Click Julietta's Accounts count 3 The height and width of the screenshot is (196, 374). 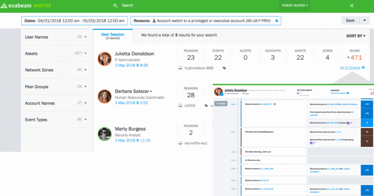272,58
